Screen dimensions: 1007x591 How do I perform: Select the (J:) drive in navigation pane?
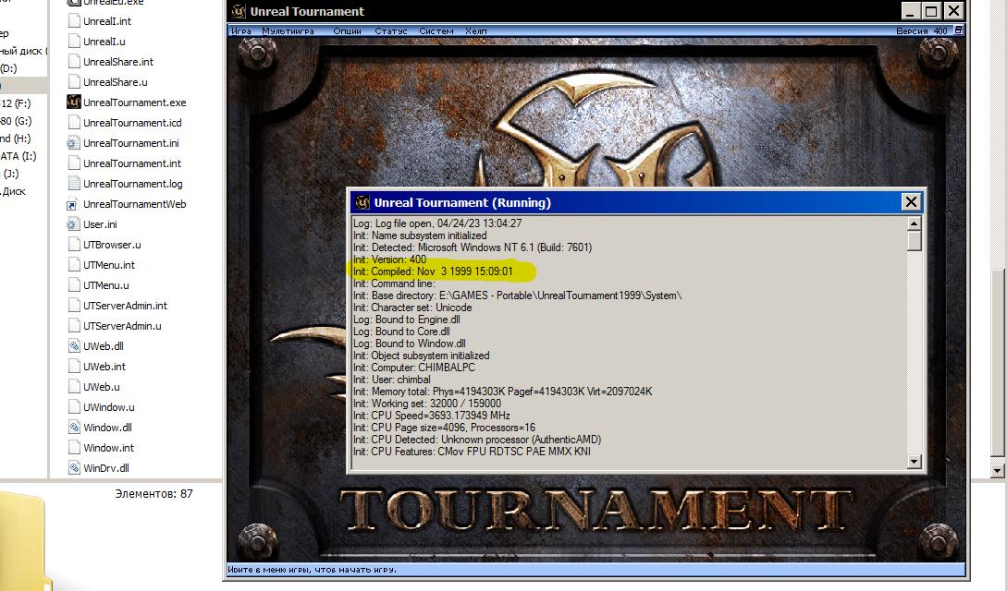pyautogui.click(x=11, y=173)
